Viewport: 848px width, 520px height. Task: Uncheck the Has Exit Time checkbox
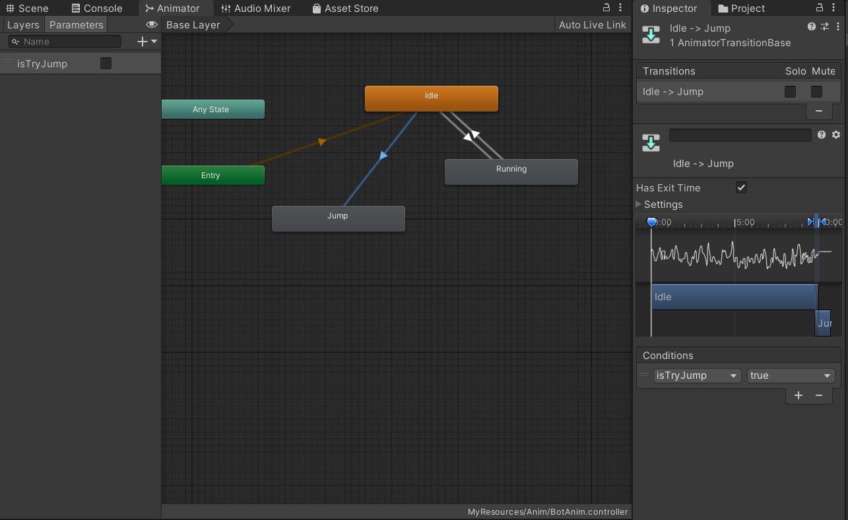(742, 188)
